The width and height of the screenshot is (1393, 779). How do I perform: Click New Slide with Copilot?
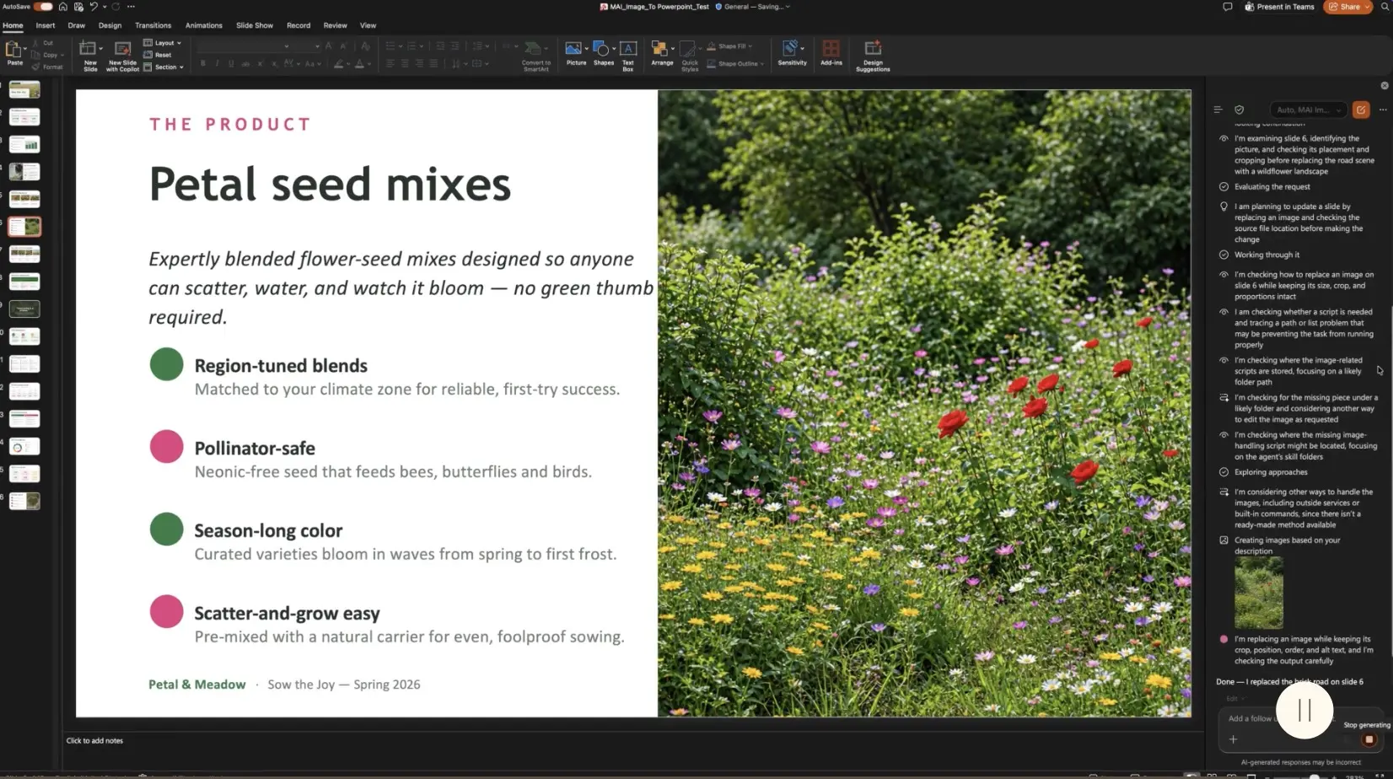(122, 56)
